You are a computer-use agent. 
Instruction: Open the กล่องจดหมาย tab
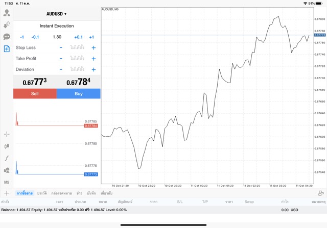point(61,193)
